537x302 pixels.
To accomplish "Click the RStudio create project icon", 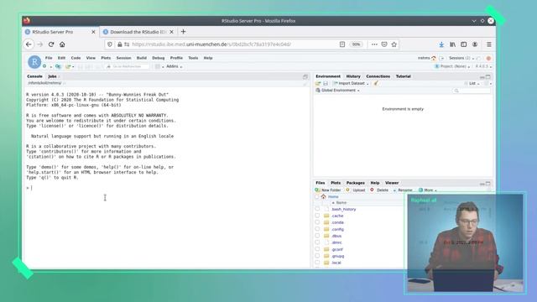I will [x=58, y=66].
